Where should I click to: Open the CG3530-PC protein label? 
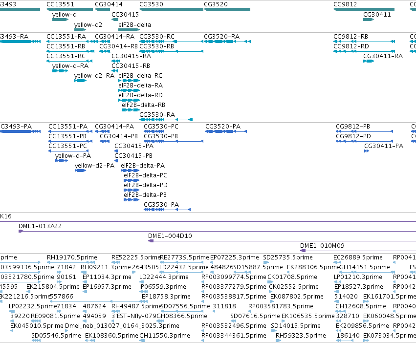pyautogui.click(x=161, y=126)
